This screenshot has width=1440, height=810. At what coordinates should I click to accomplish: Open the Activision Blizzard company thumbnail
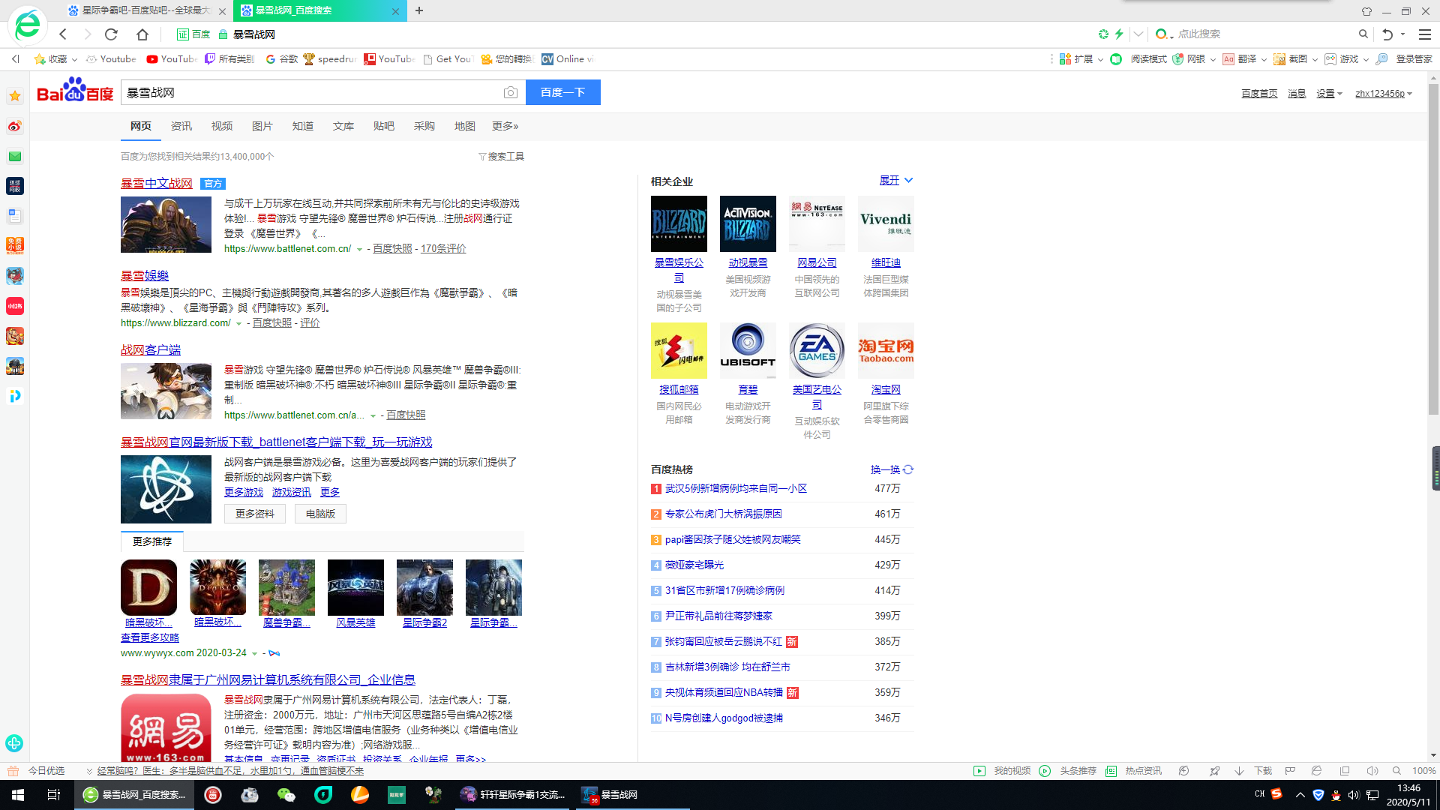tap(748, 223)
